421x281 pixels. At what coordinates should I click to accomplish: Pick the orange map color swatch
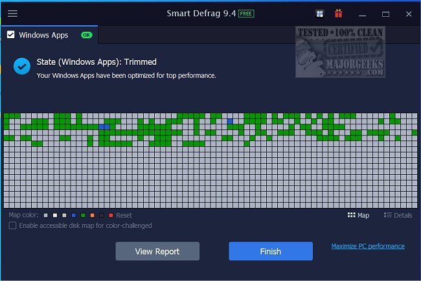pos(92,215)
